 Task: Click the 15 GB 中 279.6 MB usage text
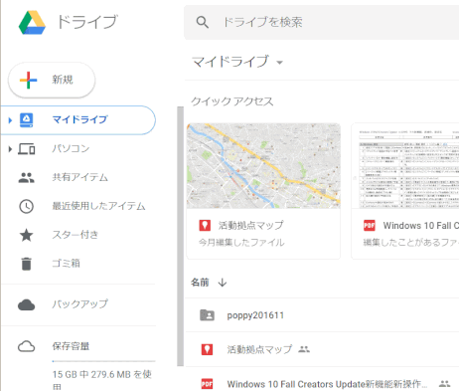click(x=101, y=380)
